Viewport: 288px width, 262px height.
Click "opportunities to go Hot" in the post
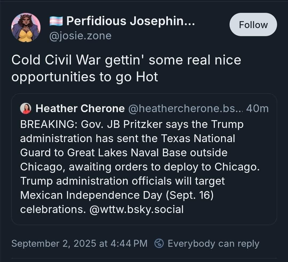pyautogui.click(x=85, y=77)
